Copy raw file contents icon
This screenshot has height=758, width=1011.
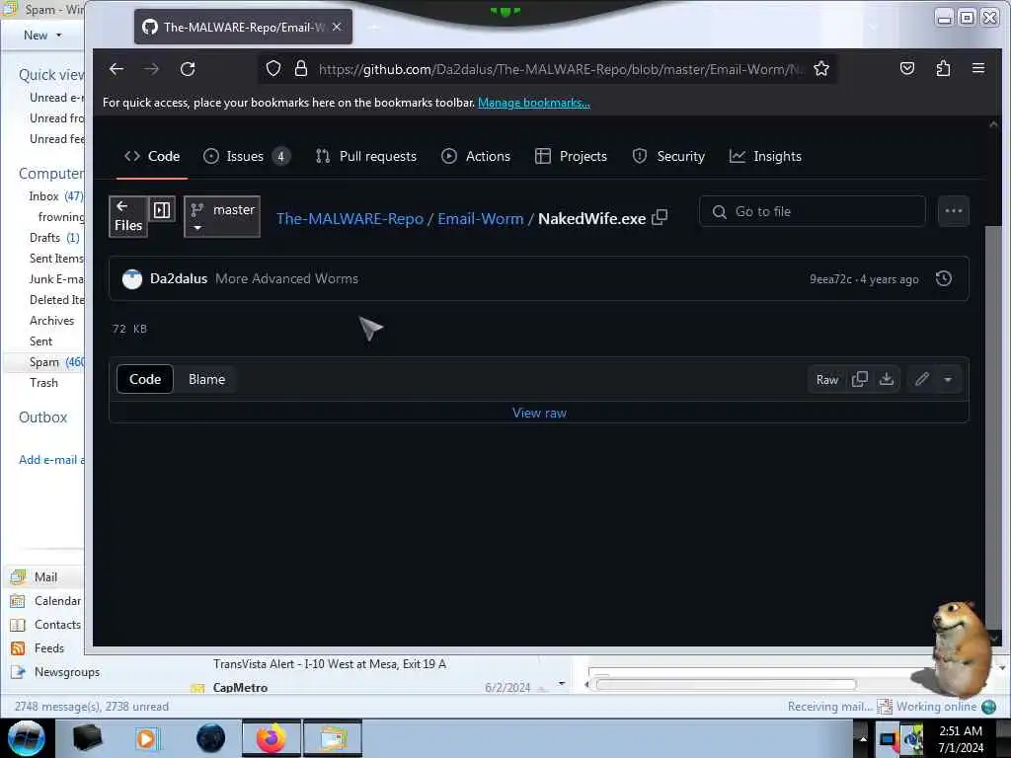(860, 379)
